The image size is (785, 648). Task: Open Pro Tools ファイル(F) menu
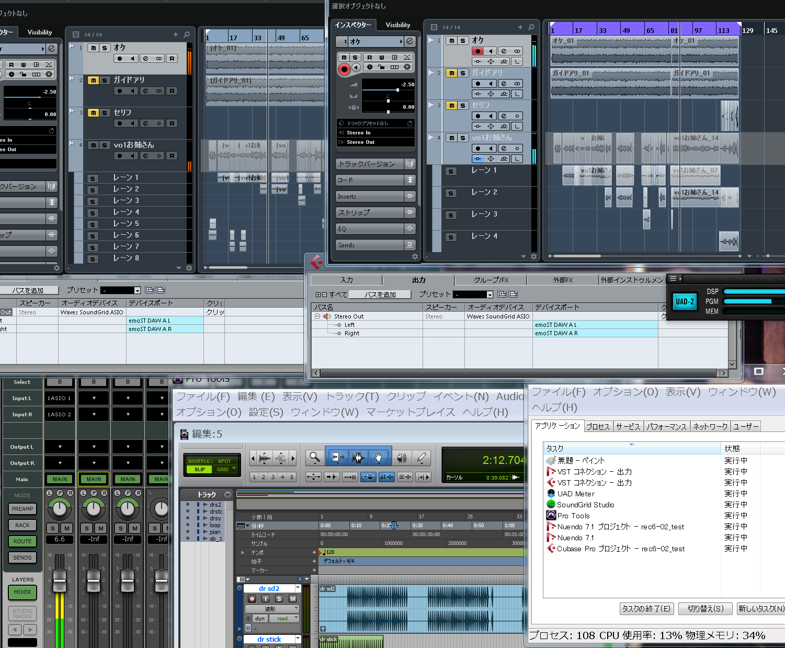click(203, 397)
